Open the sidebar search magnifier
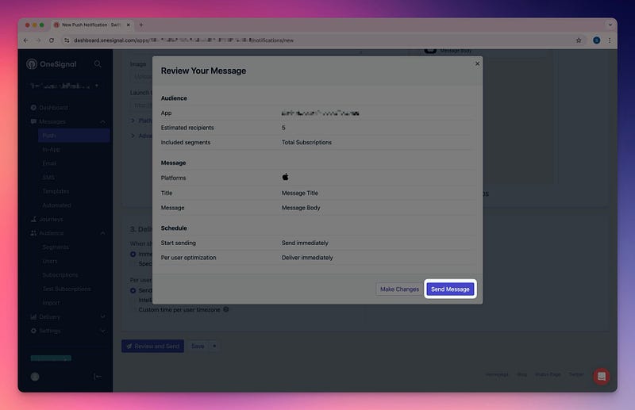The width and height of the screenshot is (635, 410). [98, 64]
